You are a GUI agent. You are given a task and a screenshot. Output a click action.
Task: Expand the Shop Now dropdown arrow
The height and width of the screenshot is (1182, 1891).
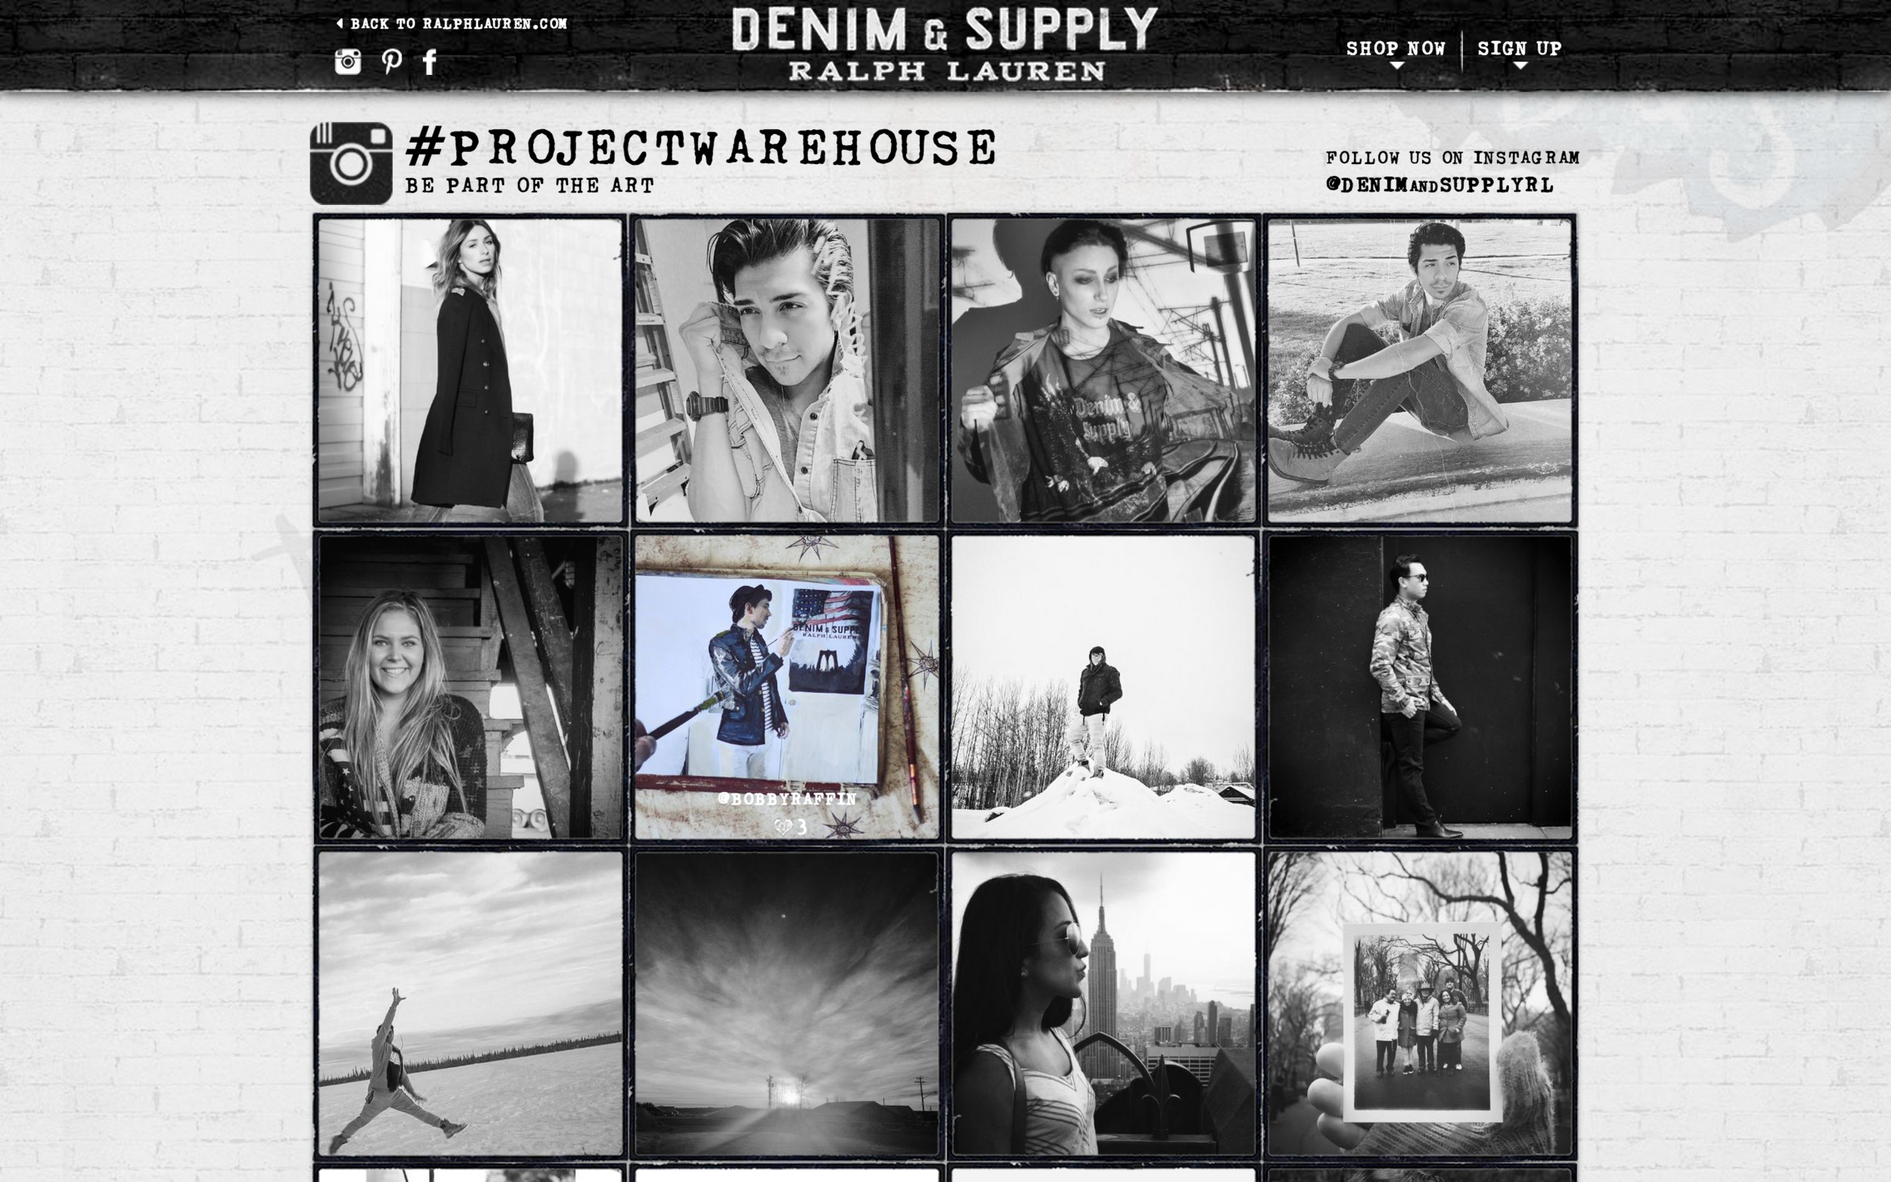[1397, 67]
